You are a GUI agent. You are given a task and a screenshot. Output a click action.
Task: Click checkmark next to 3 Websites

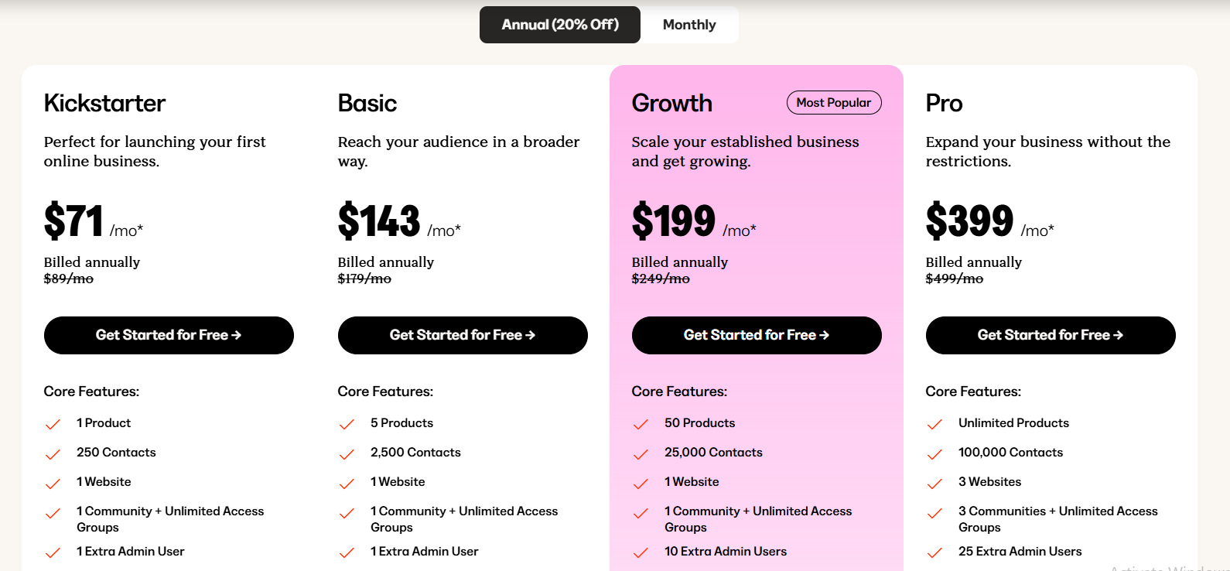[934, 483]
